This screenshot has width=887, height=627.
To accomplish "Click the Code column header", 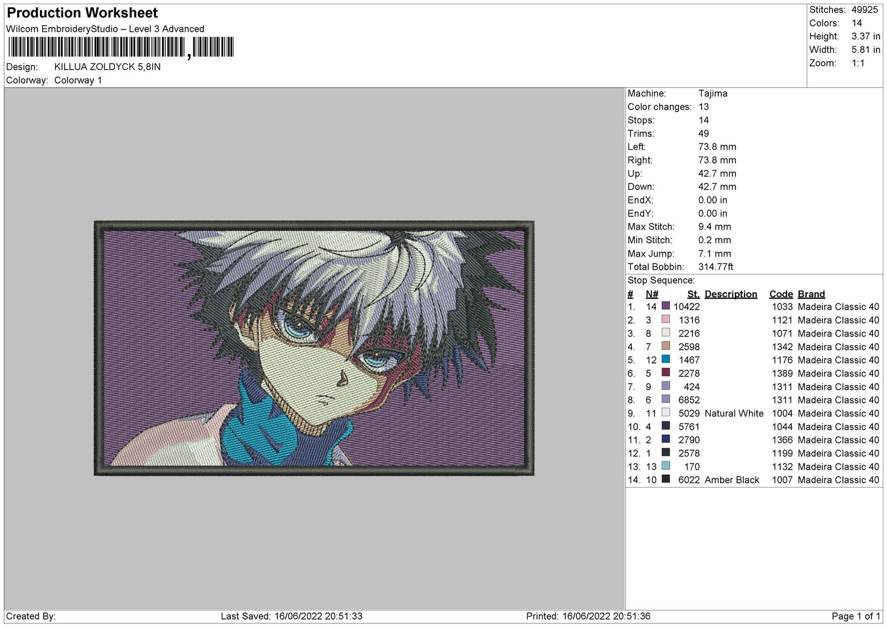I will [x=781, y=294].
